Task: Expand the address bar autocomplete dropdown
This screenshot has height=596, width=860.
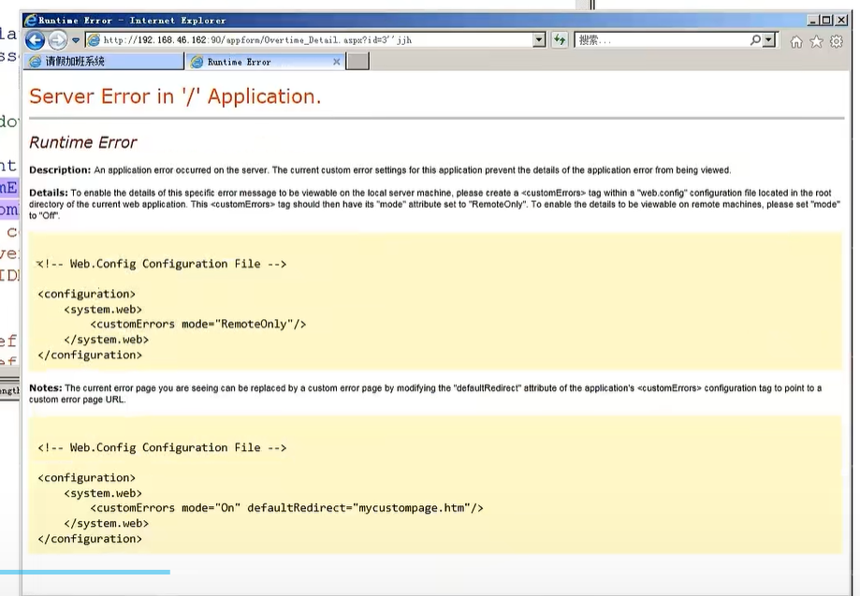Action: coord(539,40)
